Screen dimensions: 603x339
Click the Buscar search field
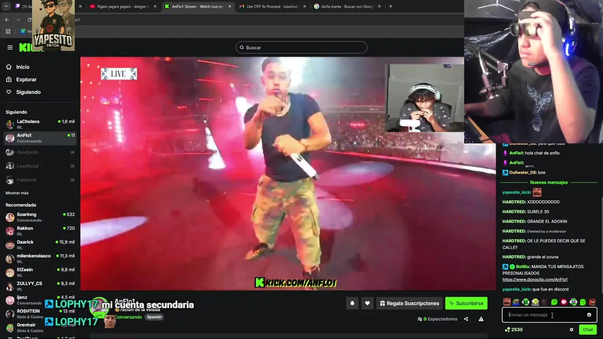(301, 48)
